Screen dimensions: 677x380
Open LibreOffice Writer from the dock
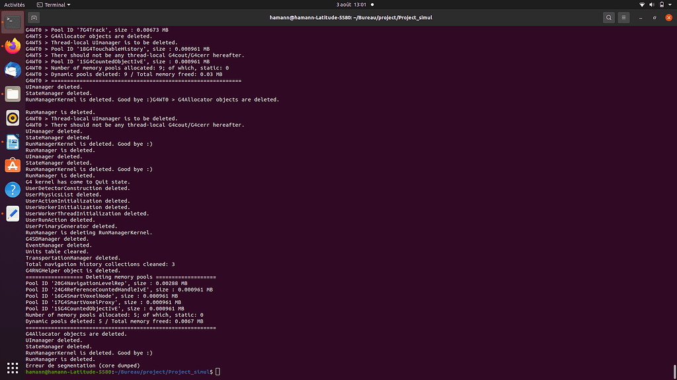12,141
